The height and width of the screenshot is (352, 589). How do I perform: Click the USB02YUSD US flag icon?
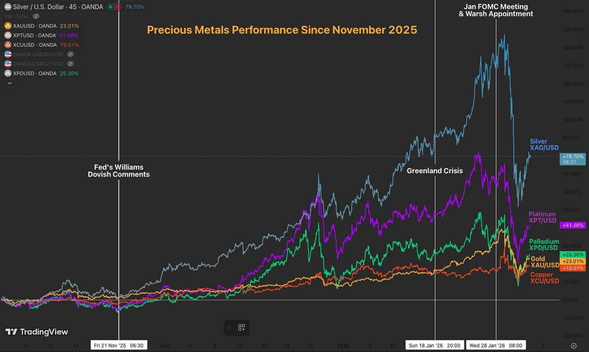[8, 64]
